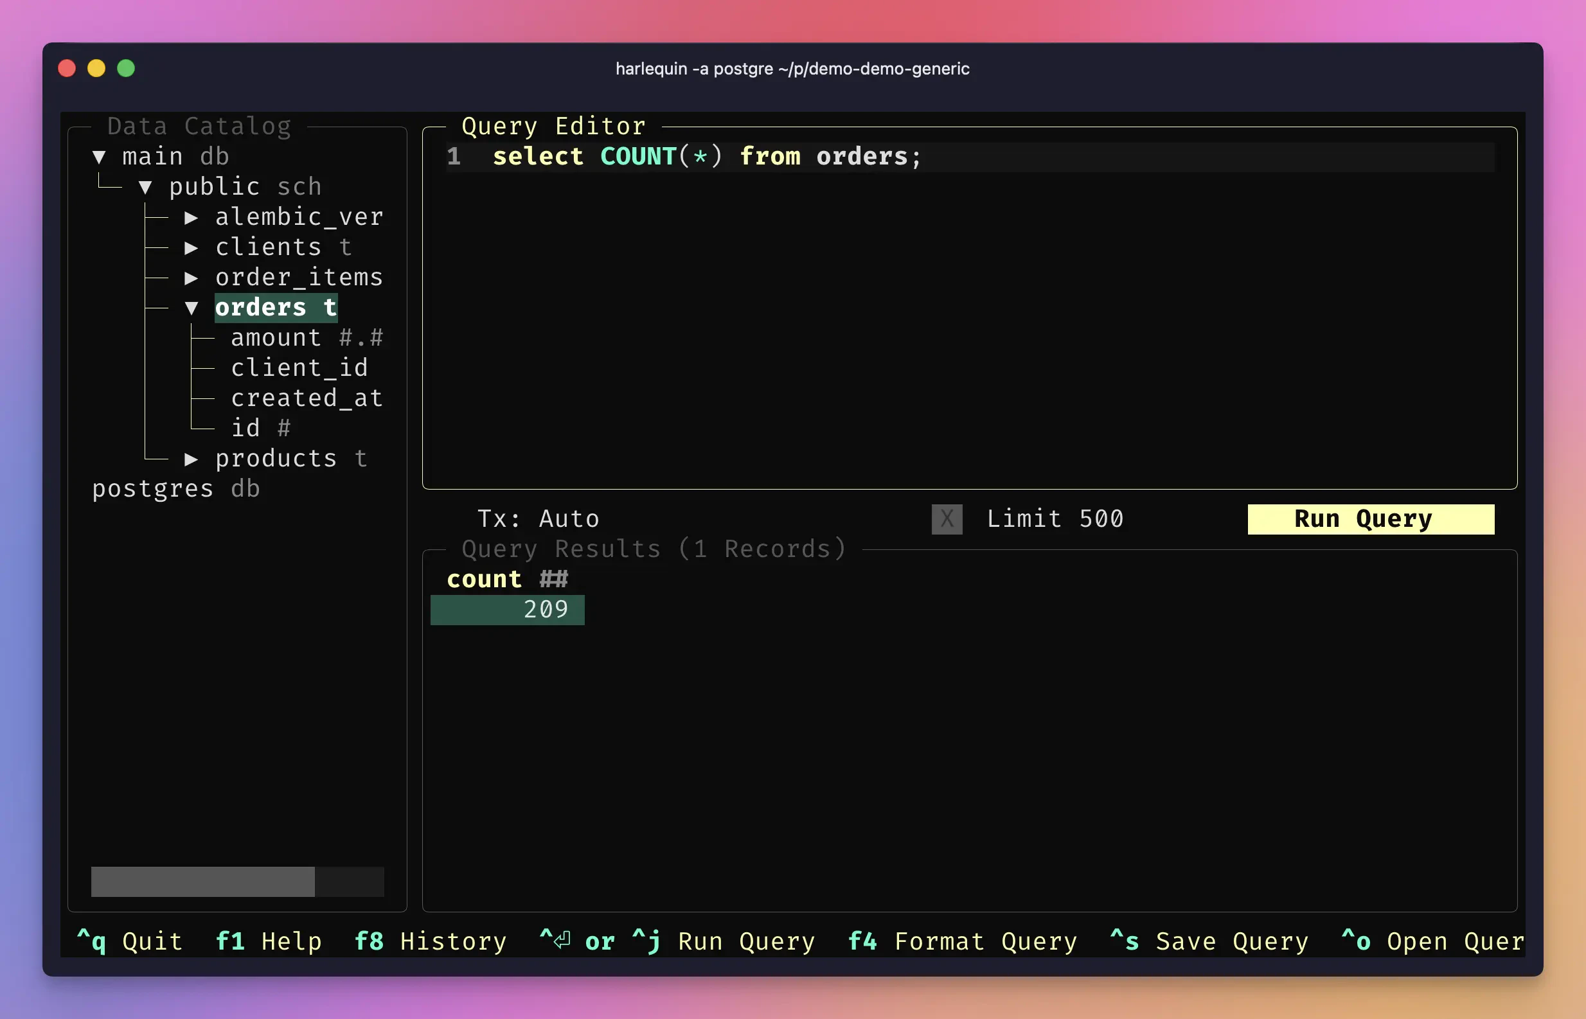Expand the order_items table arrow
The width and height of the screenshot is (1586, 1019).
click(192, 278)
